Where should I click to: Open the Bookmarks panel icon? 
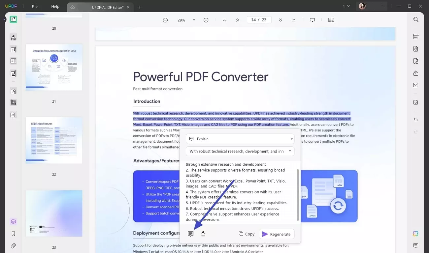click(13, 234)
